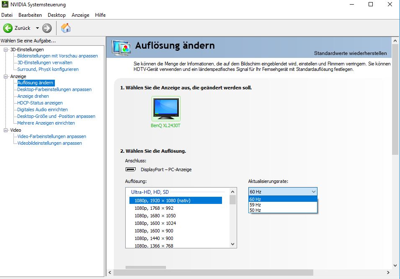Select the BenQ XL2430T monitor icon
The width and height of the screenshot is (400, 279).
coord(165,109)
